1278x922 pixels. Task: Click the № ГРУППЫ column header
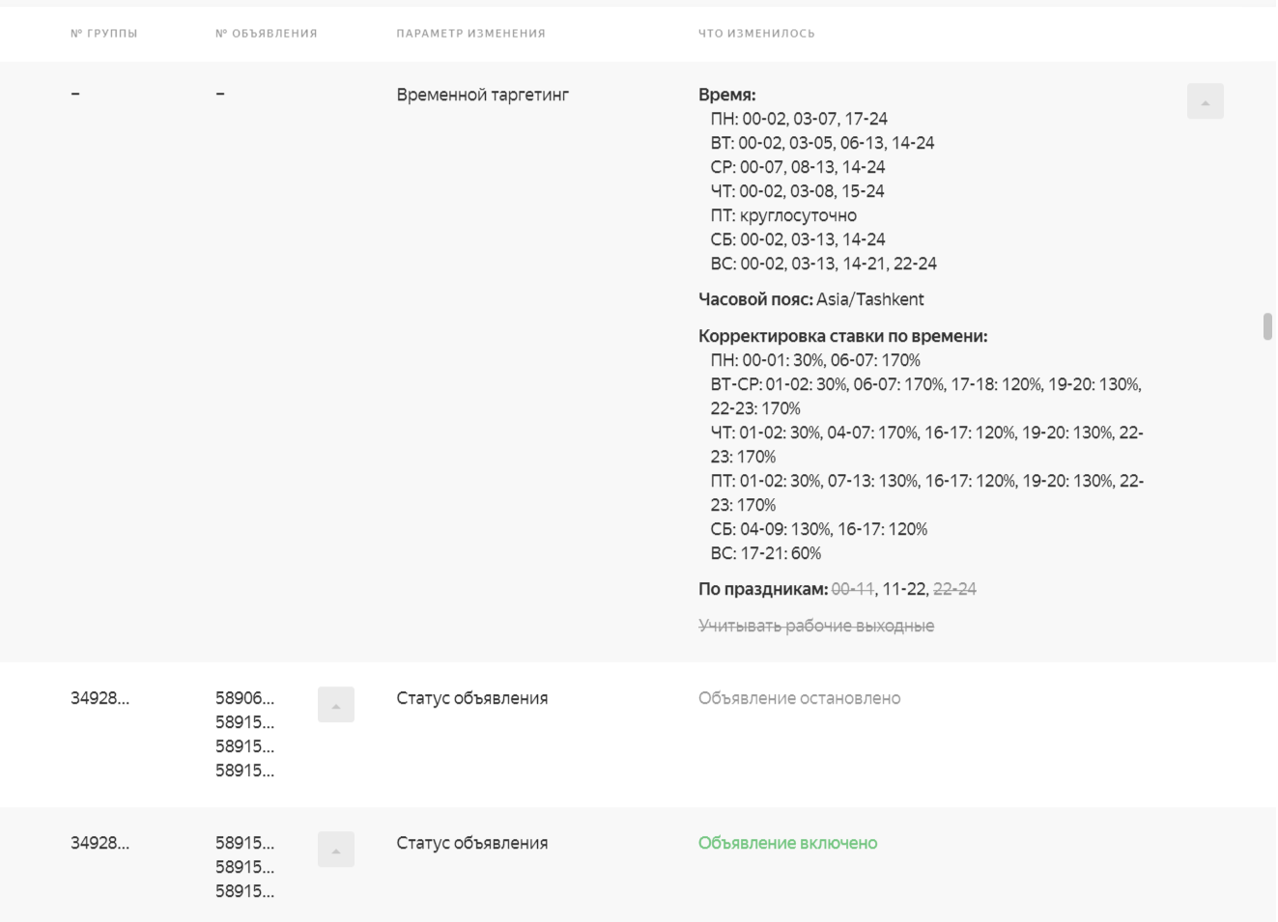[104, 34]
